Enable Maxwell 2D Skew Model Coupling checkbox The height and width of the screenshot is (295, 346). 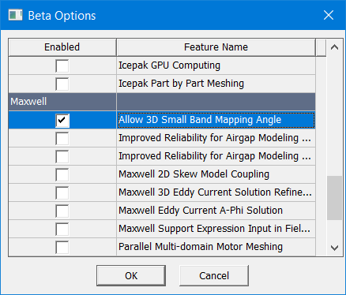[x=62, y=174]
